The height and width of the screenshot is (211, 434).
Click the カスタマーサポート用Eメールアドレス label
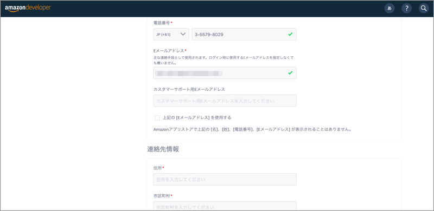[189, 89]
